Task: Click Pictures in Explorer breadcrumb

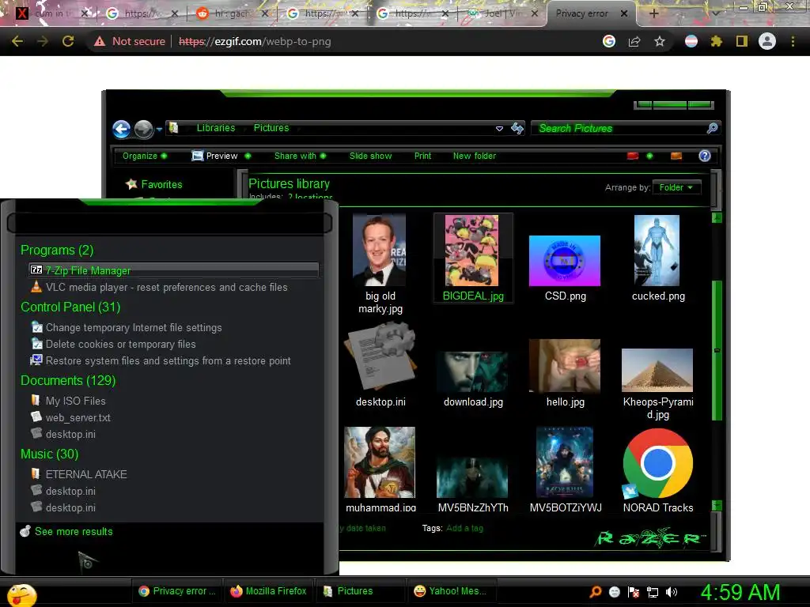Action: click(x=271, y=127)
